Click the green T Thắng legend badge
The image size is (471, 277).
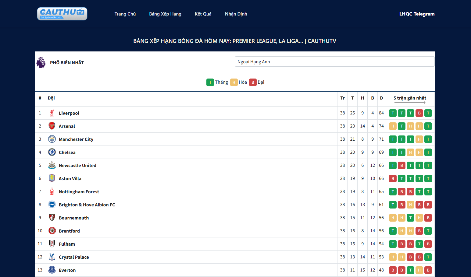210,82
